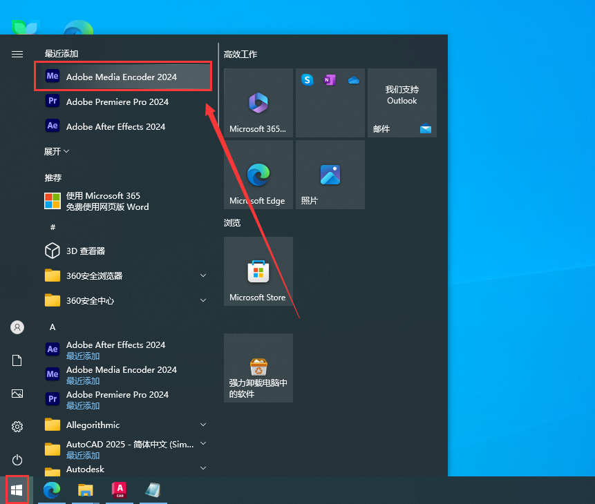Open the Documents sidebar icon
The height and width of the screenshot is (504, 595).
click(x=17, y=360)
